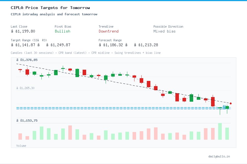Viewport: 247px width, 164px height.
Task: Toggle the Downtrend trendline indicator
Action: 108,31
